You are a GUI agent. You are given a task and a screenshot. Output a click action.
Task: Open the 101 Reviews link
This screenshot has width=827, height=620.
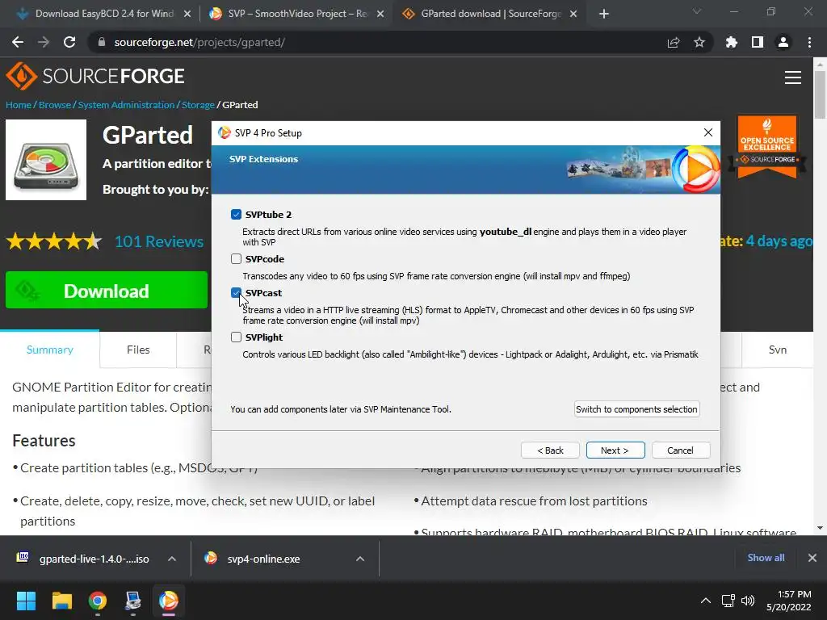pos(159,241)
